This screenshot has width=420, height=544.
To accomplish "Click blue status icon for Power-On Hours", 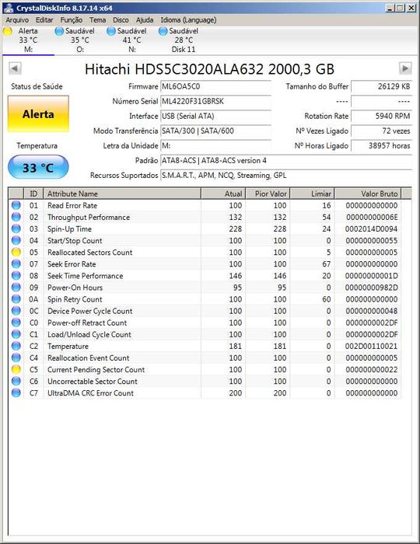I will pos(16,288).
